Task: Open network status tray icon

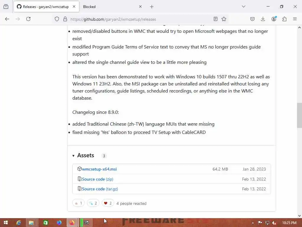Action: pos(267,223)
